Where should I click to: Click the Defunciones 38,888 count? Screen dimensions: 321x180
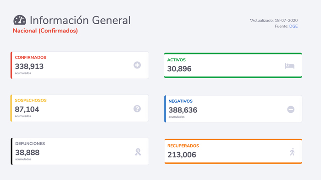[x=28, y=153]
